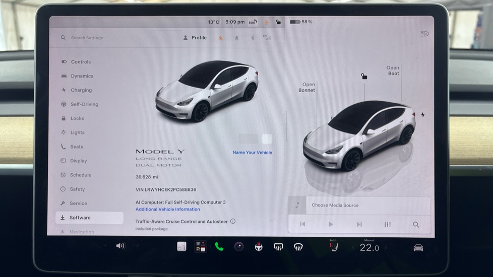This screenshot has width=493, height=277.
Task: Tap the media play button
Action: pyautogui.click(x=331, y=224)
